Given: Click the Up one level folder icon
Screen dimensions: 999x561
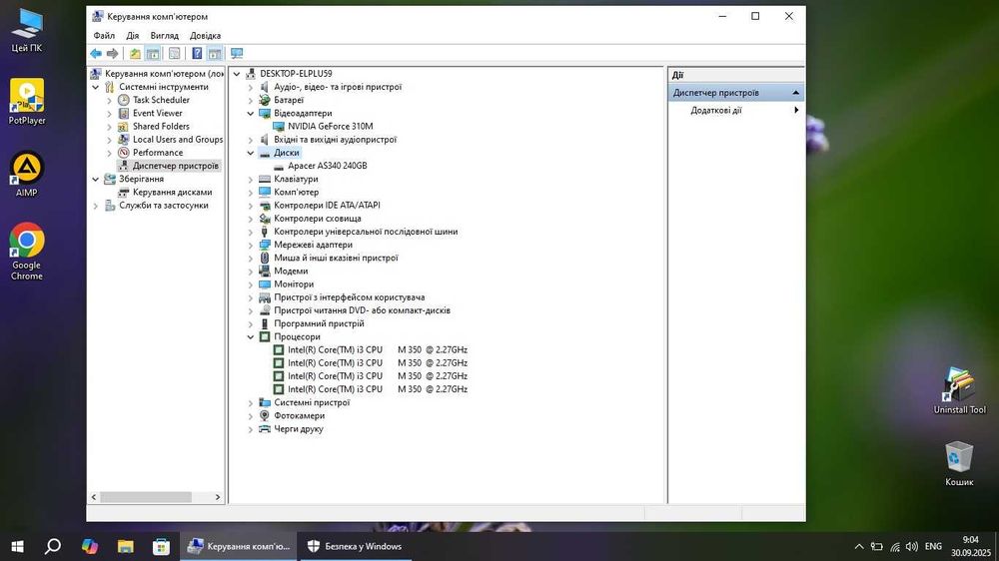Looking at the screenshot, I should [135, 54].
